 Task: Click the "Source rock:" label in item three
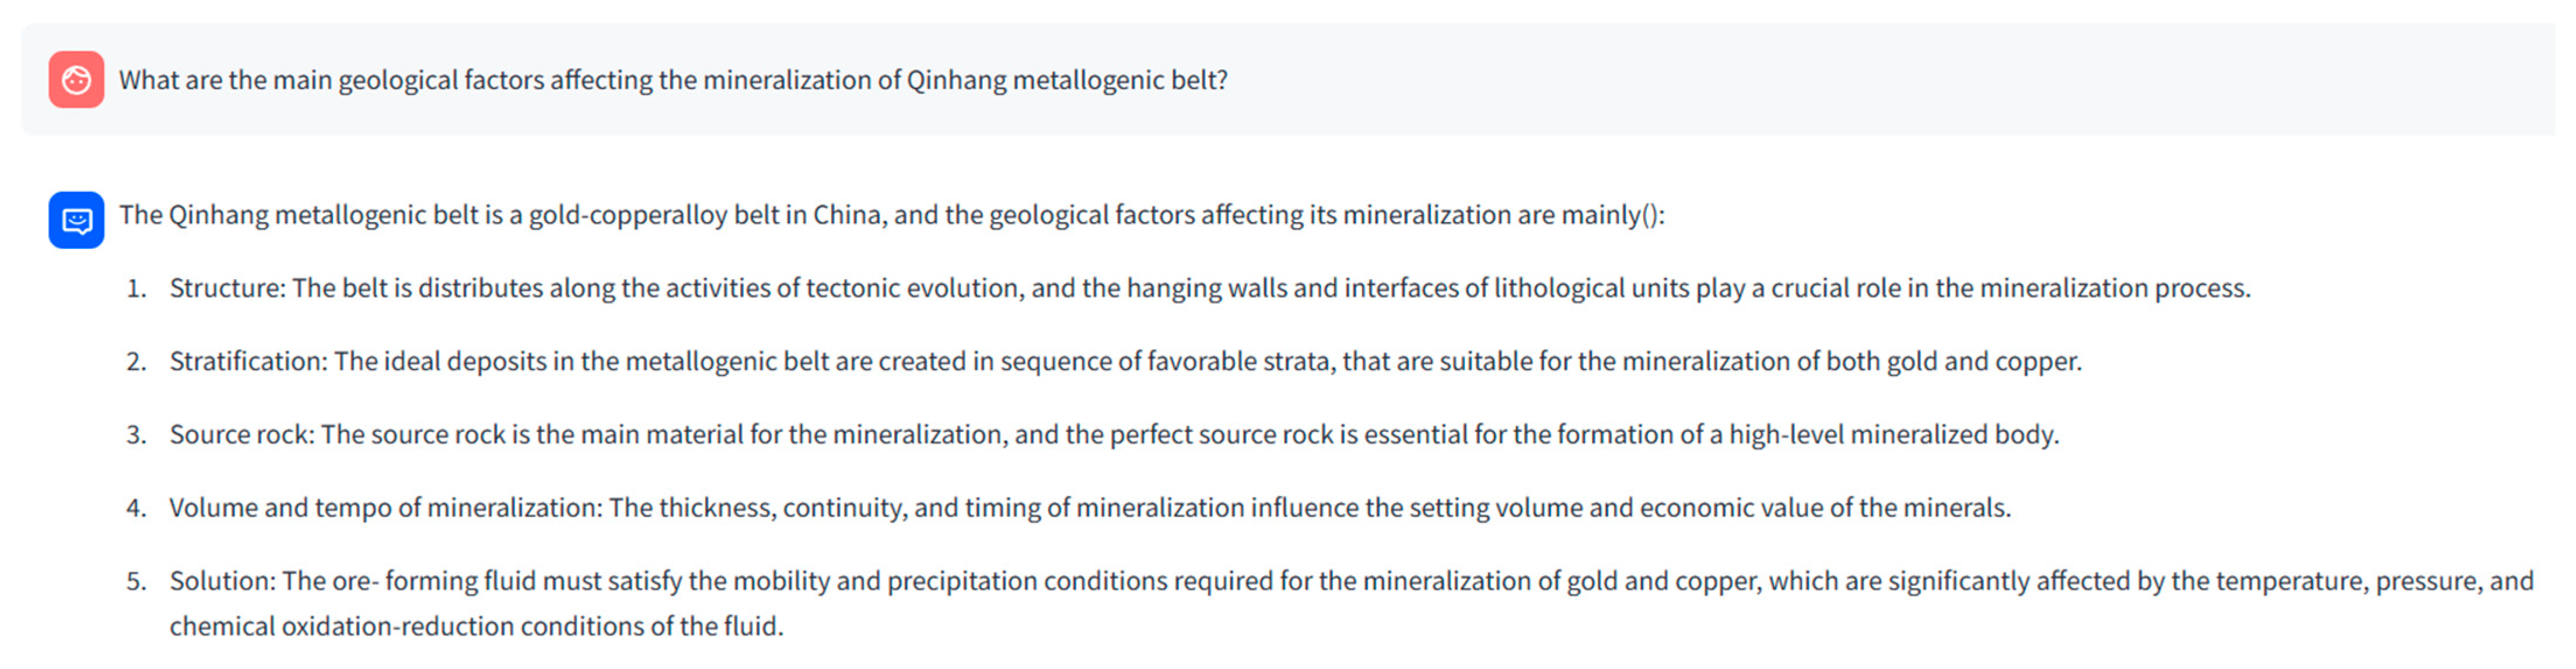pos(241,434)
